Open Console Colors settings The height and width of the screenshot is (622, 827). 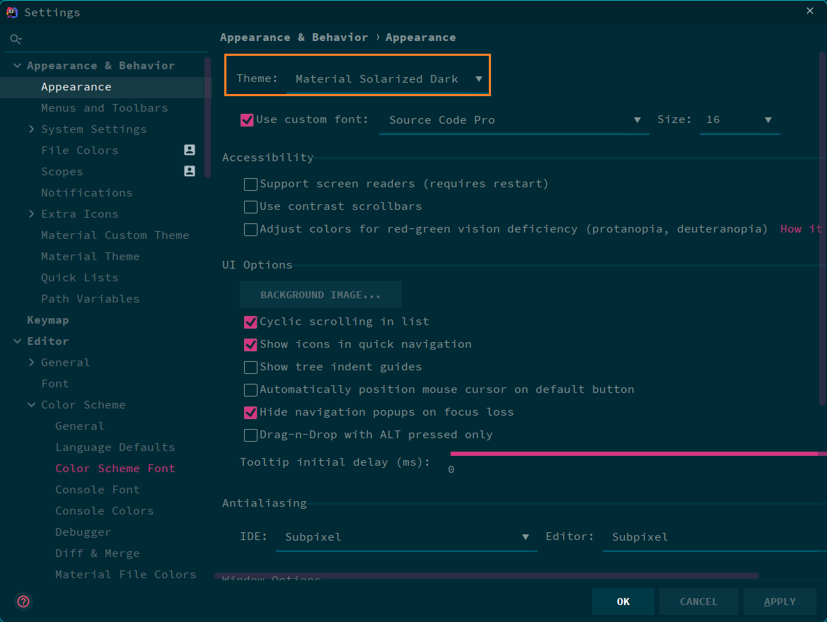(105, 511)
